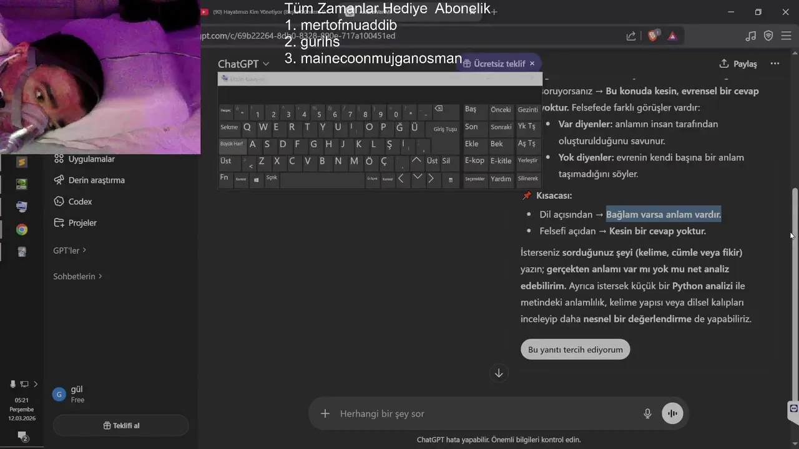Screen dimensions: 799x449
Task: Open the Brave Rewards triangle icon
Action: [x=672, y=36]
